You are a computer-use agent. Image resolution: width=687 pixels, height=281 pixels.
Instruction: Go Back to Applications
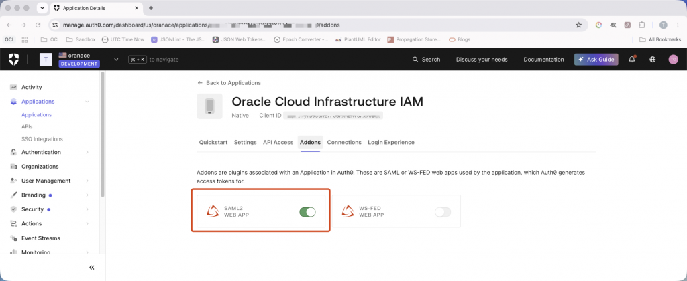(229, 82)
